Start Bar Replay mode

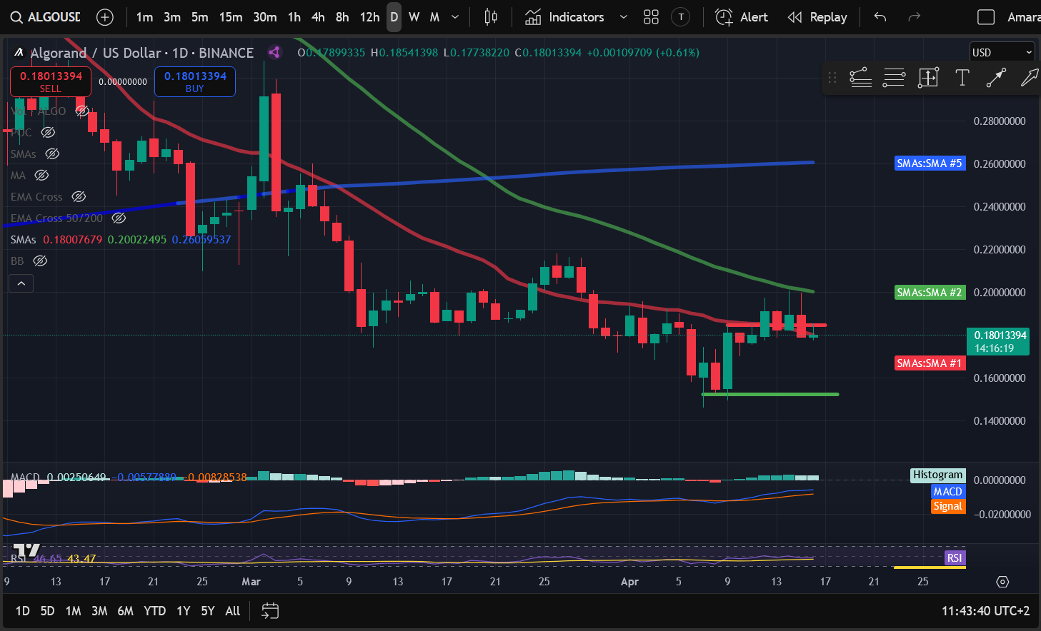pyautogui.click(x=817, y=17)
